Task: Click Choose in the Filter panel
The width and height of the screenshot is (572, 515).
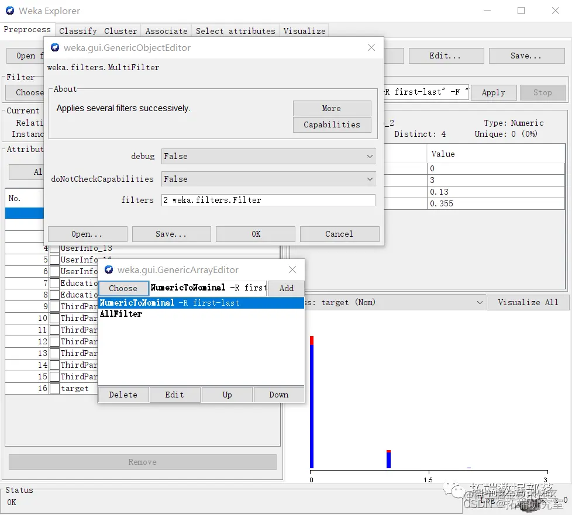Action: [x=25, y=92]
